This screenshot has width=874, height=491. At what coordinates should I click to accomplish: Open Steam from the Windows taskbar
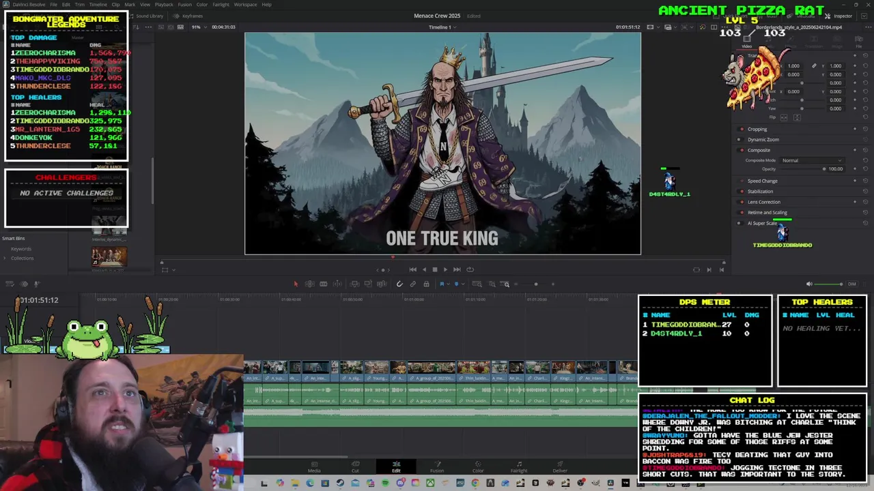(340, 483)
